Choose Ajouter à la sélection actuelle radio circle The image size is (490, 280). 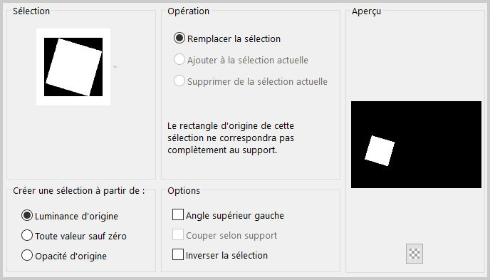click(x=179, y=59)
